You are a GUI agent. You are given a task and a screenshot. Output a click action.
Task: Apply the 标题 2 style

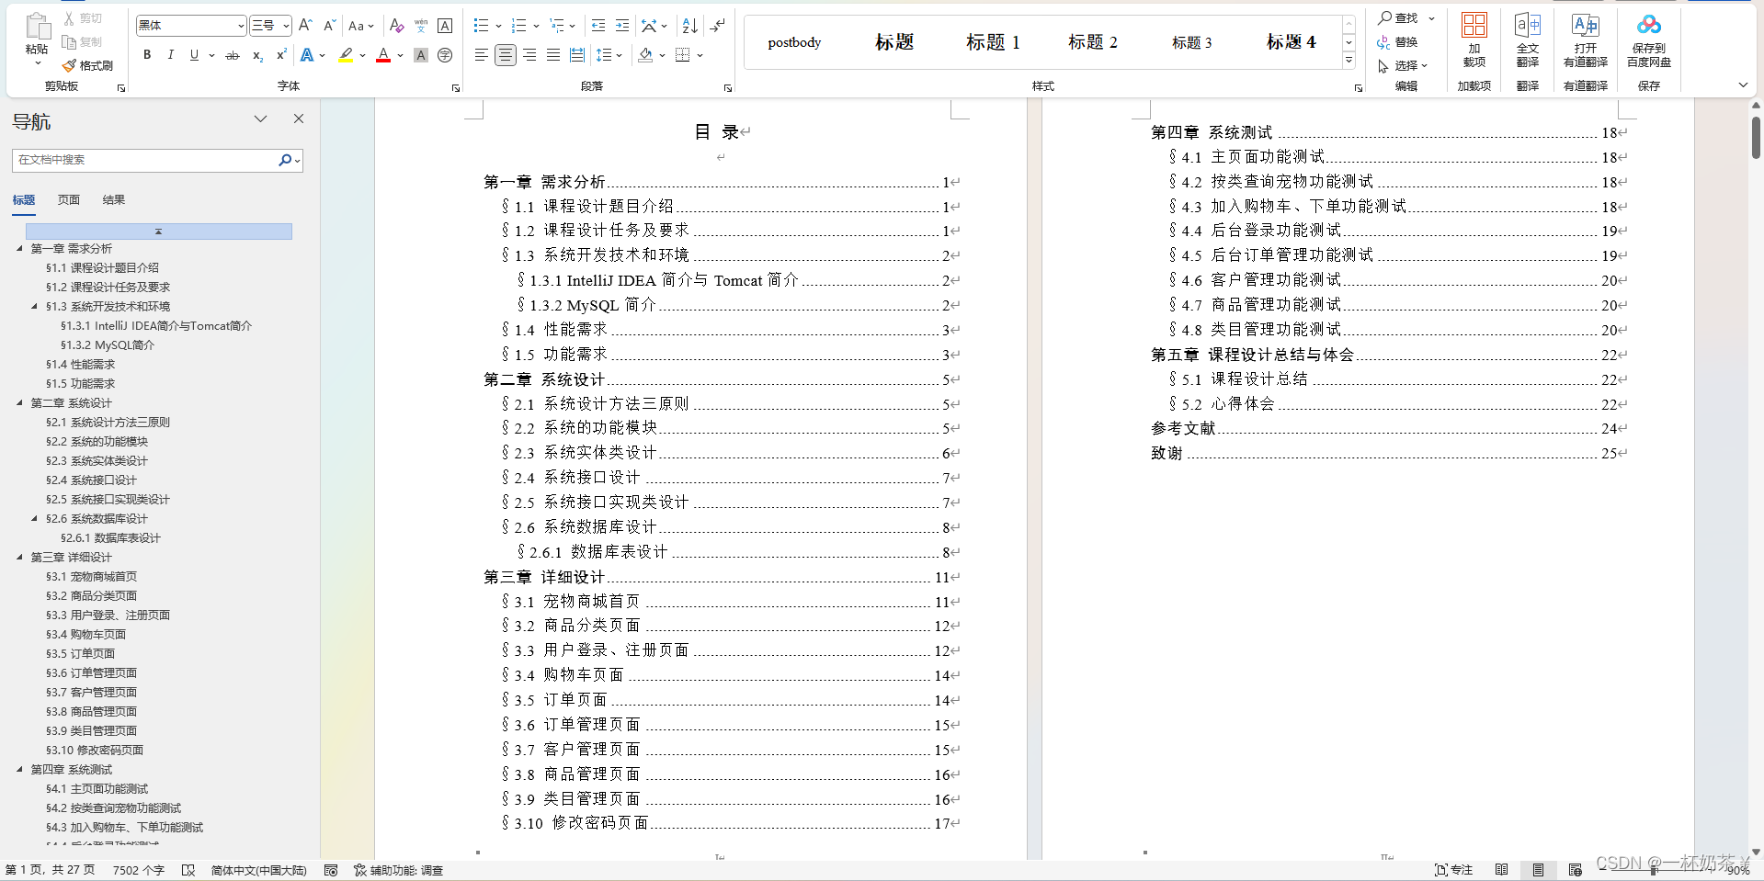pos(1093,42)
